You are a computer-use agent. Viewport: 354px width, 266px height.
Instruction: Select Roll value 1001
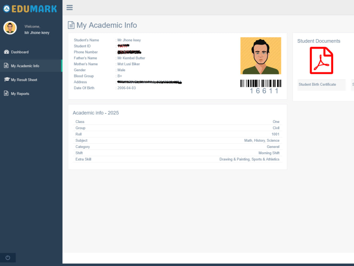275,134
